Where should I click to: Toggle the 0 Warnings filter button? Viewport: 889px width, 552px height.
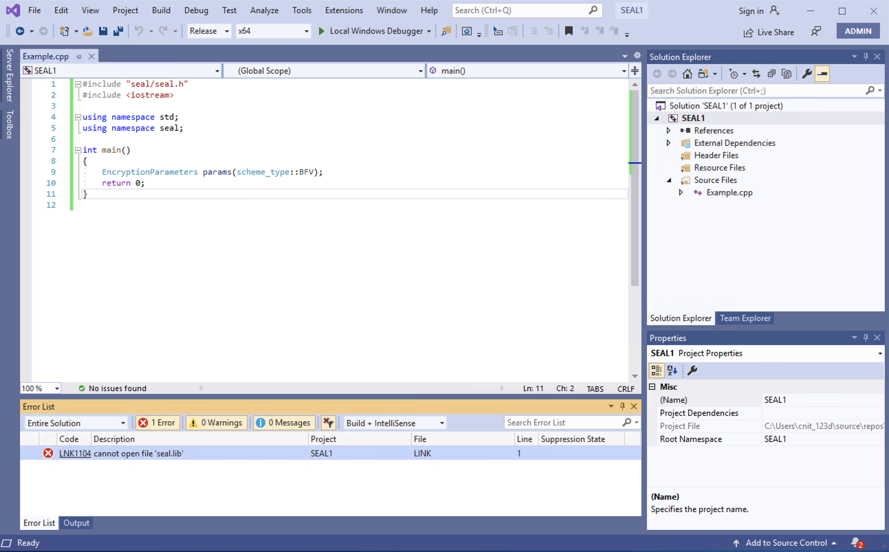coord(216,423)
